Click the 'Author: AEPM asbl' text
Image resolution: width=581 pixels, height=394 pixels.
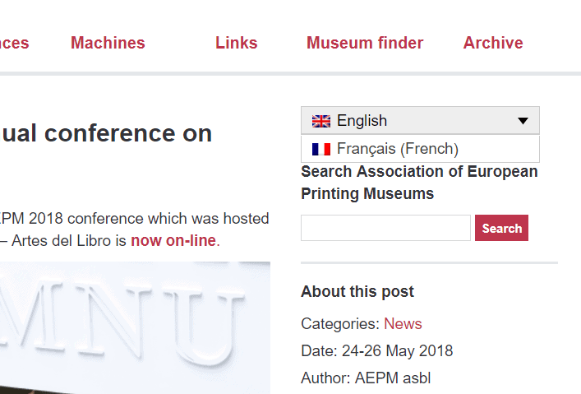pyautogui.click(x=366, y=378)
